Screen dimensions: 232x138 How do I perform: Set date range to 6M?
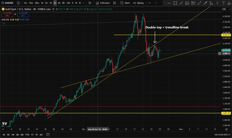[22, 135]
